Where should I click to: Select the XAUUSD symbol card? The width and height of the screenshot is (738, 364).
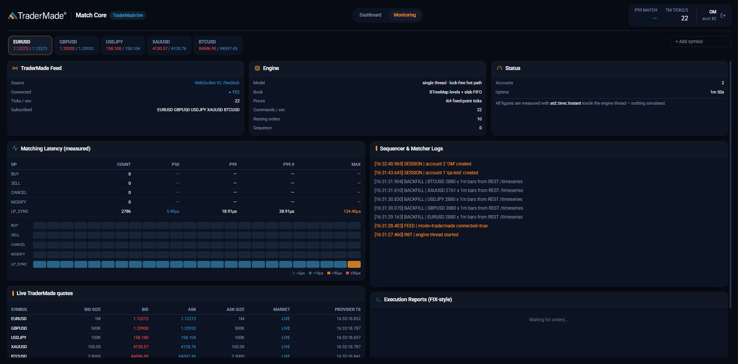click(x=169, y=45)
